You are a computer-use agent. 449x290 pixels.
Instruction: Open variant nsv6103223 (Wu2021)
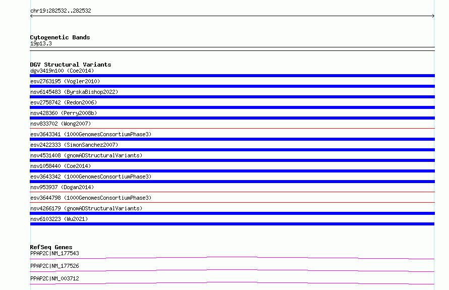tap(59, 219)
